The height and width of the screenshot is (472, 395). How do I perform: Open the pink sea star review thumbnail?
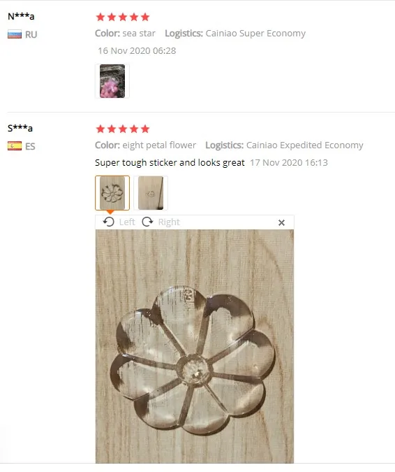(x=112, y=81)
